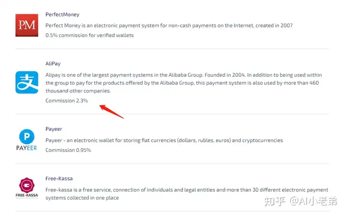
Task: Click the Payeer electronic wallet description
Action: click(164, 140)
